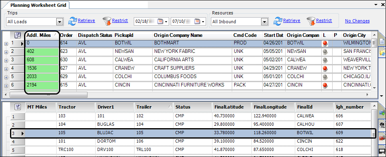This screenshot has height=157, width=386.
Task: Click the document side tab icon
Action: 382,42
